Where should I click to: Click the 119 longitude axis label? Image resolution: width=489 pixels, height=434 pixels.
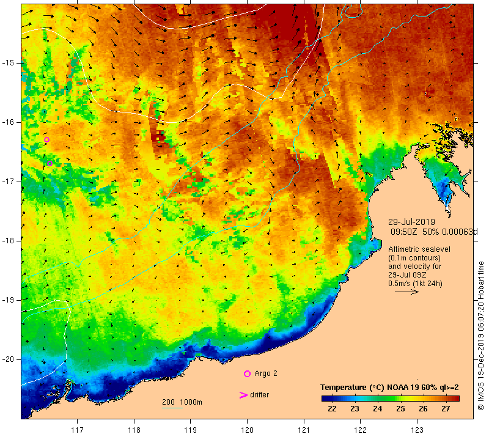click(190, 430)
